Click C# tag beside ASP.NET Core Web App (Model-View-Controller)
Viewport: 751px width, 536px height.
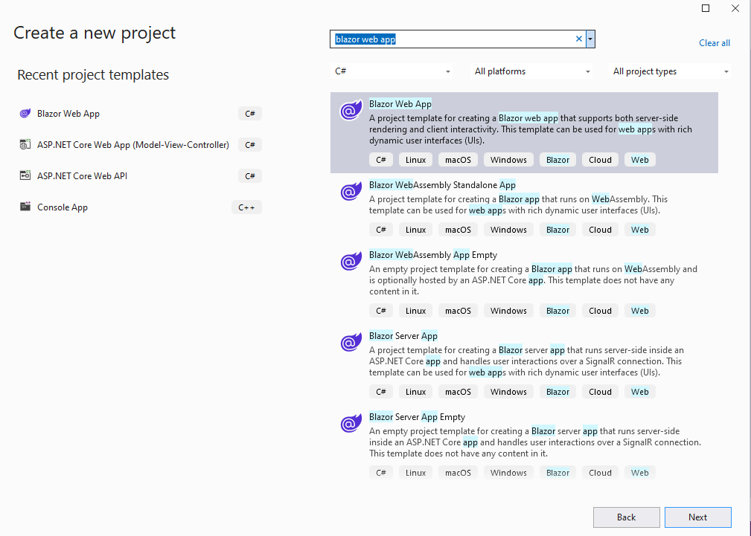[250, 145]
